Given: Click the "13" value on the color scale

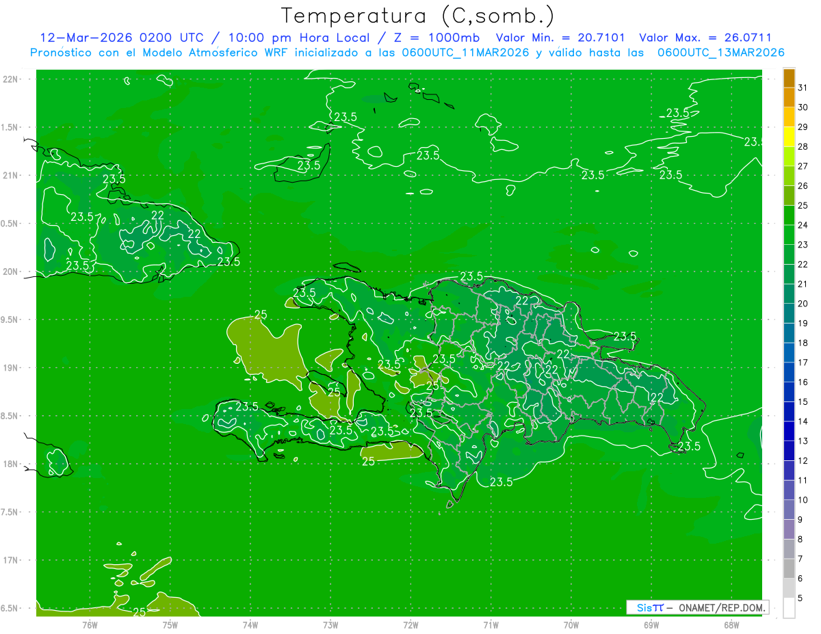Looking at the screenshot, I should pos(803,441).
